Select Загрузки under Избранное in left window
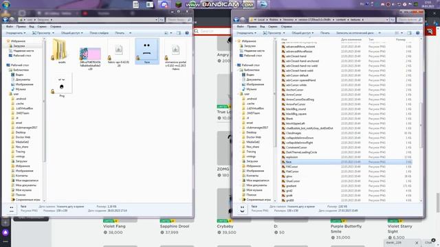The height and width of the screenshot is (247, 440). point(19,46)
